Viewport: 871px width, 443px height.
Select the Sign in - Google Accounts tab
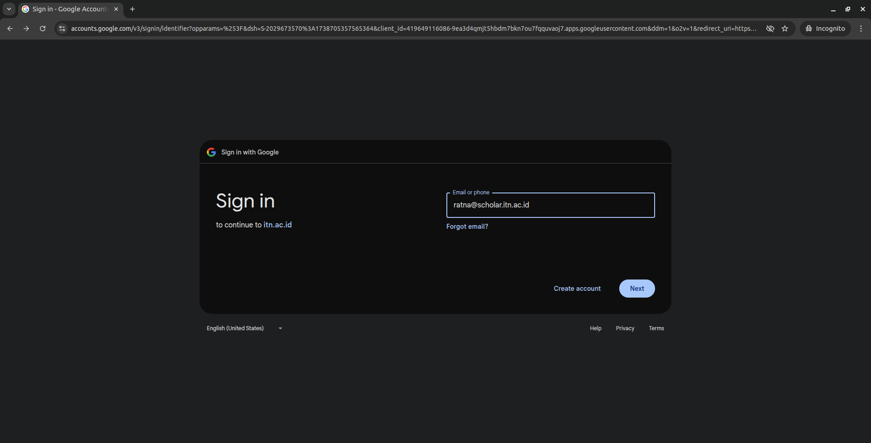tap(70, 9)
